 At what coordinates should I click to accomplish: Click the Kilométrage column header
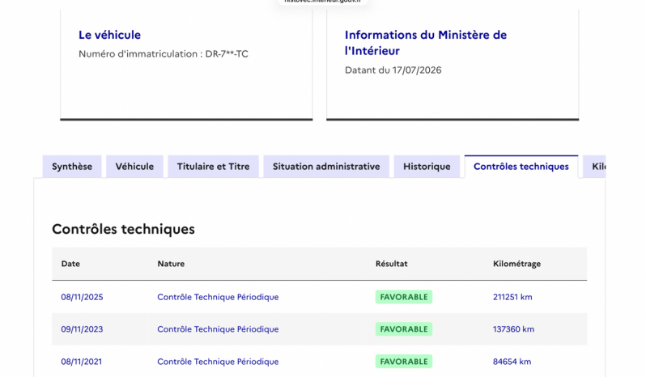pyautogui.click(x=517, y=264)
